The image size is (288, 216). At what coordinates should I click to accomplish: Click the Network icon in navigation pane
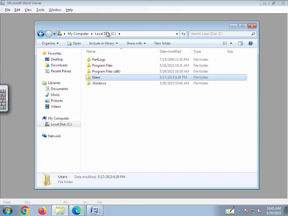click(44, 136)
